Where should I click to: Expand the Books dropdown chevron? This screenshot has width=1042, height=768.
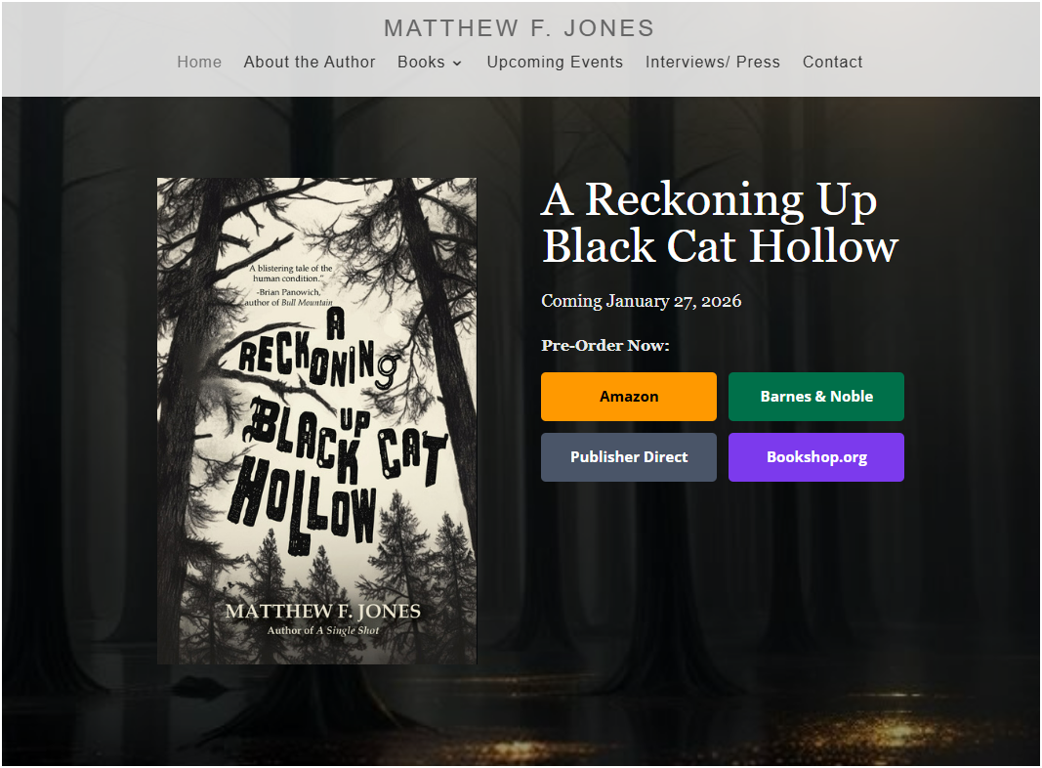[x=457, y=64]
